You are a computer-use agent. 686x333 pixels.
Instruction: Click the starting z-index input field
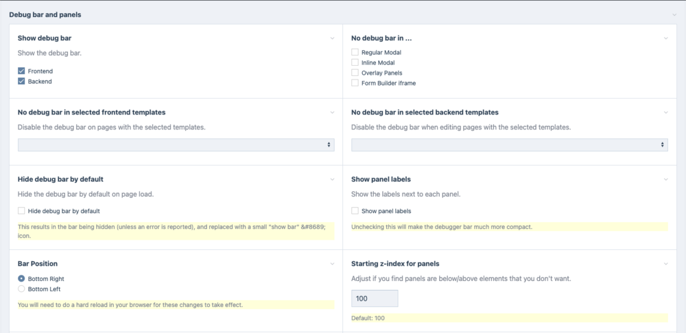click(x=375, y=299)
